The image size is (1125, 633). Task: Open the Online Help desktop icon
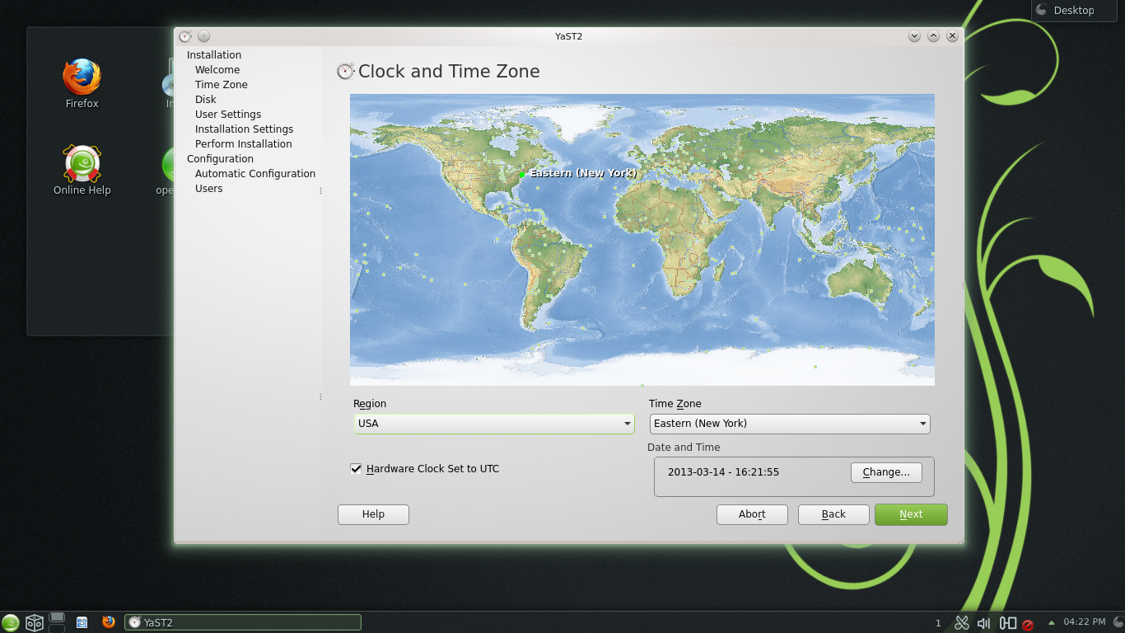point(82,170)
